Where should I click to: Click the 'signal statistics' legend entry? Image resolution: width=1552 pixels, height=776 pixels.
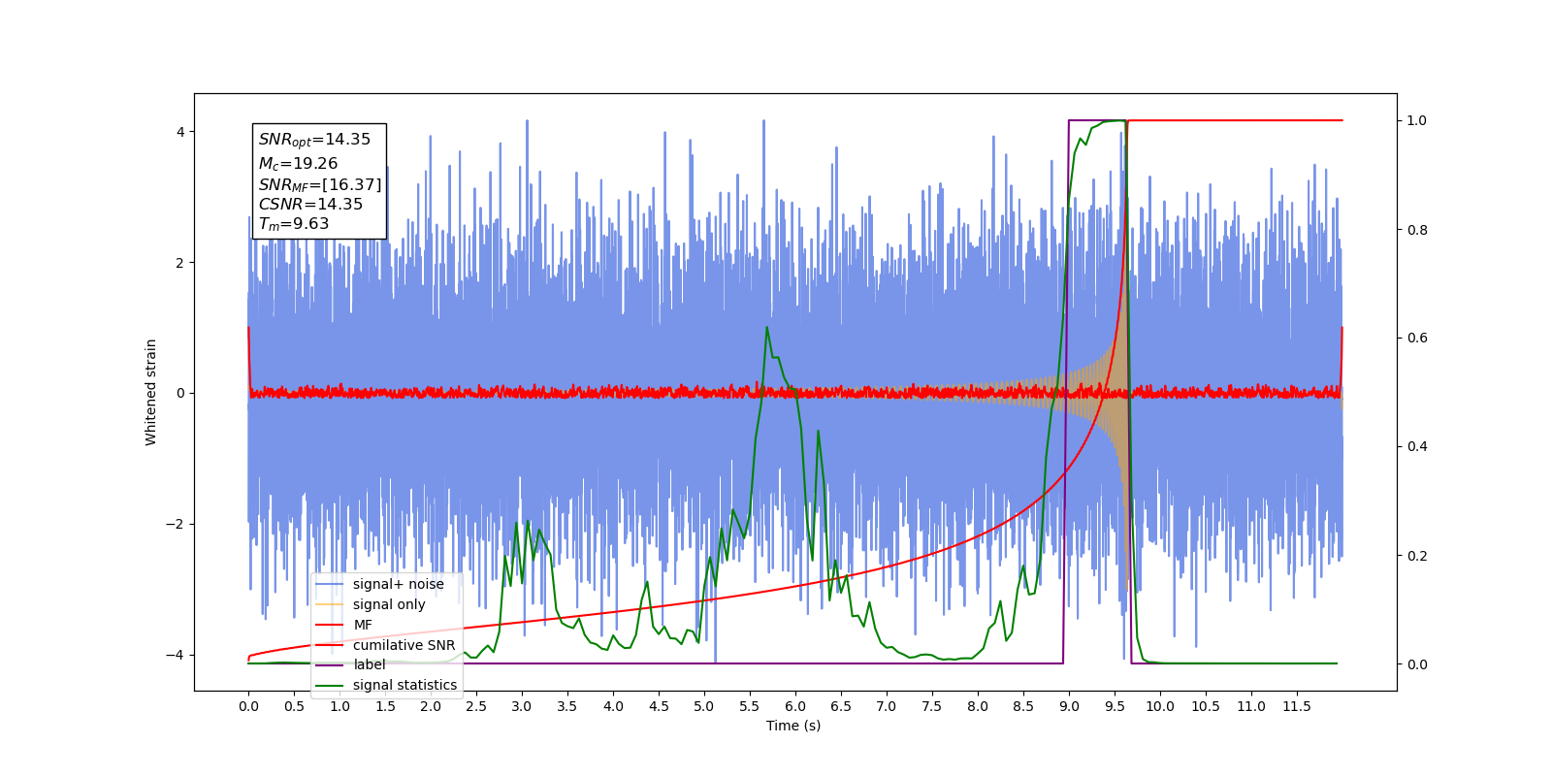[387, 685]
